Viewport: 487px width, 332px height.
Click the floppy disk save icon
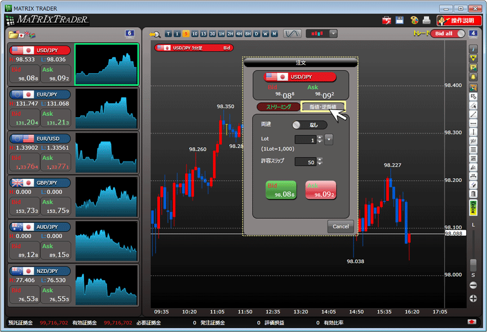coord(399,21)
